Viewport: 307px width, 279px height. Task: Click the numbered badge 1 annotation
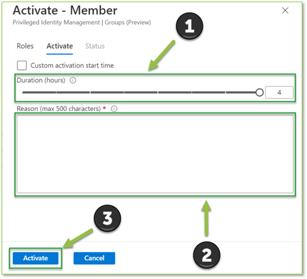(x=190, y=26)
